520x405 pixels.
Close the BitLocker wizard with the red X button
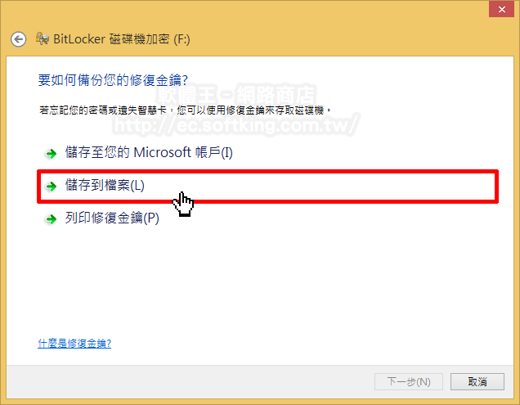point(501,10)
